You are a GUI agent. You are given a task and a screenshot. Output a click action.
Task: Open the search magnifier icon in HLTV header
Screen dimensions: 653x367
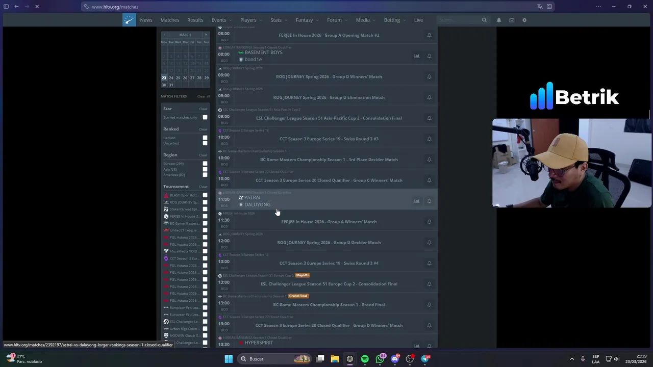click(x=484, y=20)
